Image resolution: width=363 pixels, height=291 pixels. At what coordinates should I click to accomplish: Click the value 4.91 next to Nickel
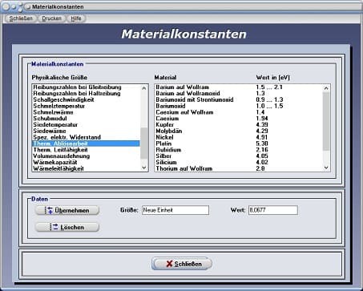262,137
